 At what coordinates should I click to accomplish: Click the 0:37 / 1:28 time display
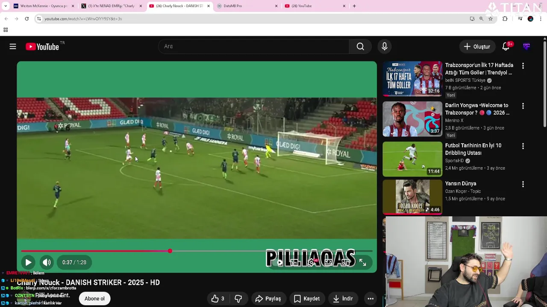(74, 262)
